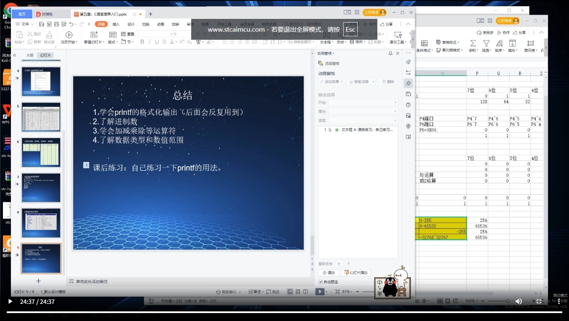Select animation item 文本框 4: 课后练习
Viewport: 569px width, 321px height.
(x=358, y=130)
